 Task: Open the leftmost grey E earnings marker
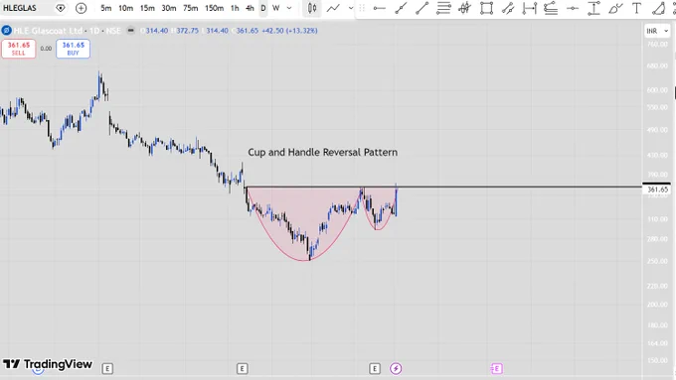pyautogui.click(x=107, y=368)
